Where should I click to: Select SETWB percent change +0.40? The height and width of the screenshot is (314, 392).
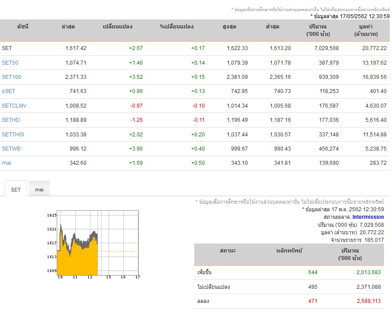(198, 148)
